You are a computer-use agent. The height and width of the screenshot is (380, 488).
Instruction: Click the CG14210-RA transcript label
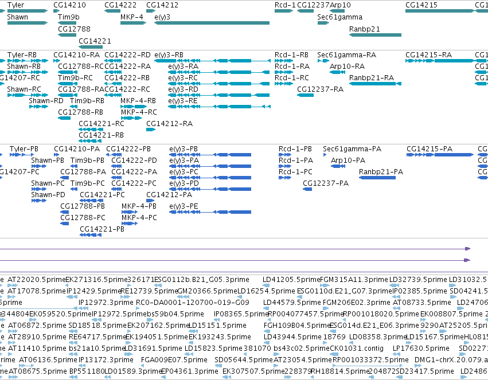(x=77, y=55)
